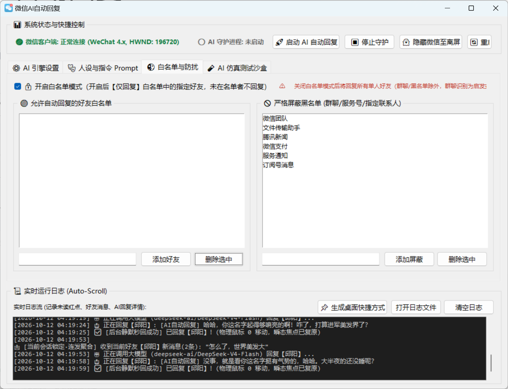Hide WeChat off-screen via 隐藏微信至离屏
The width and height of the screenshot is (508, 389).
431,42
